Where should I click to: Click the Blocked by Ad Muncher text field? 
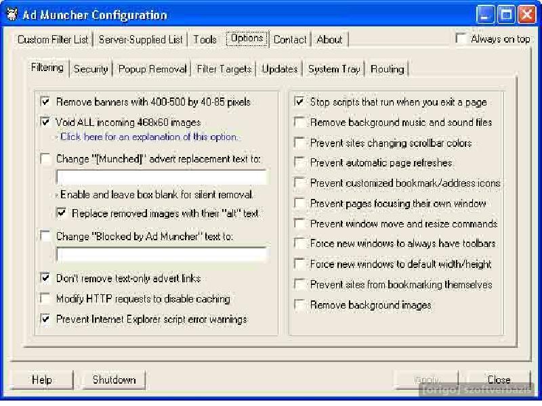[162, 255]
